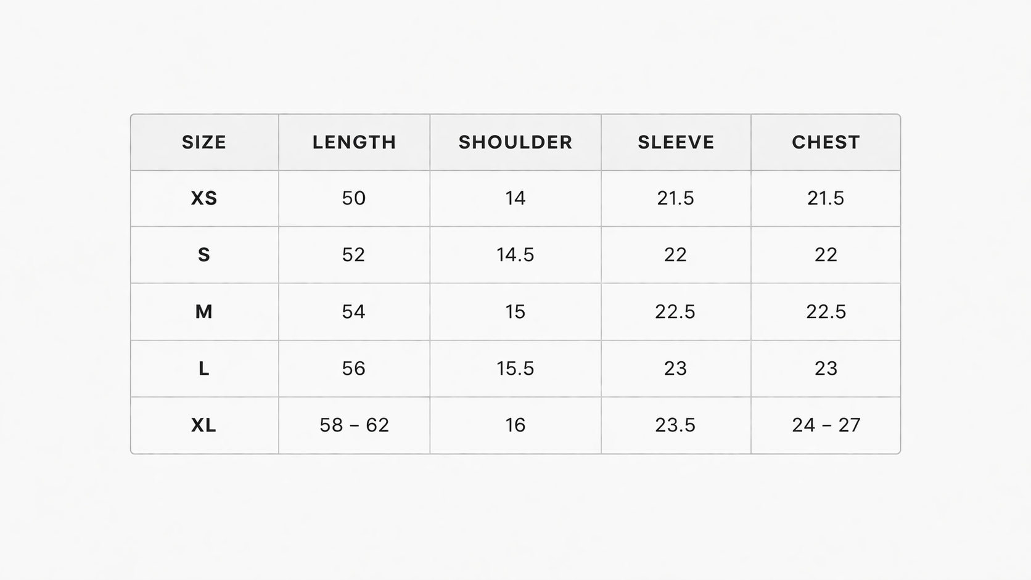This screenshot has height=580, width=1031.
Task: Click the SIZE column header
Action: coord(204,142)
